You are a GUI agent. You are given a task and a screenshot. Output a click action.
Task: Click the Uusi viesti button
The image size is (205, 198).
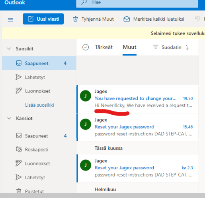[x=43, y=19]
